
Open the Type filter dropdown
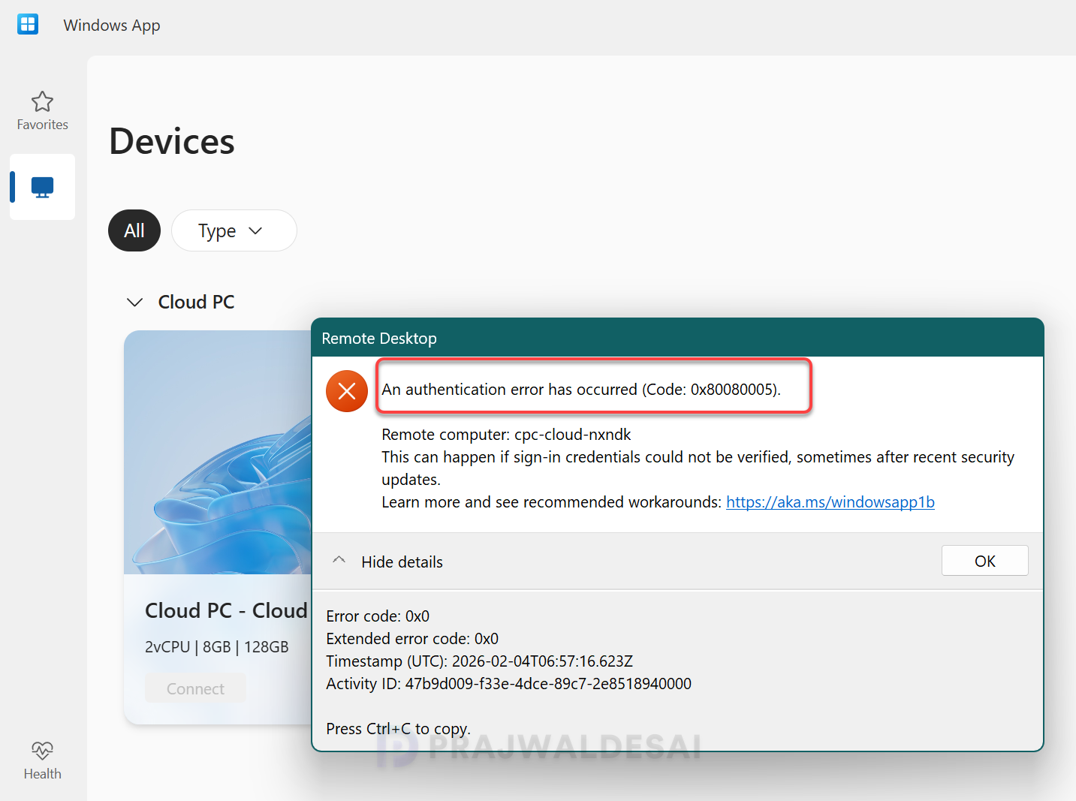point(234,230)
